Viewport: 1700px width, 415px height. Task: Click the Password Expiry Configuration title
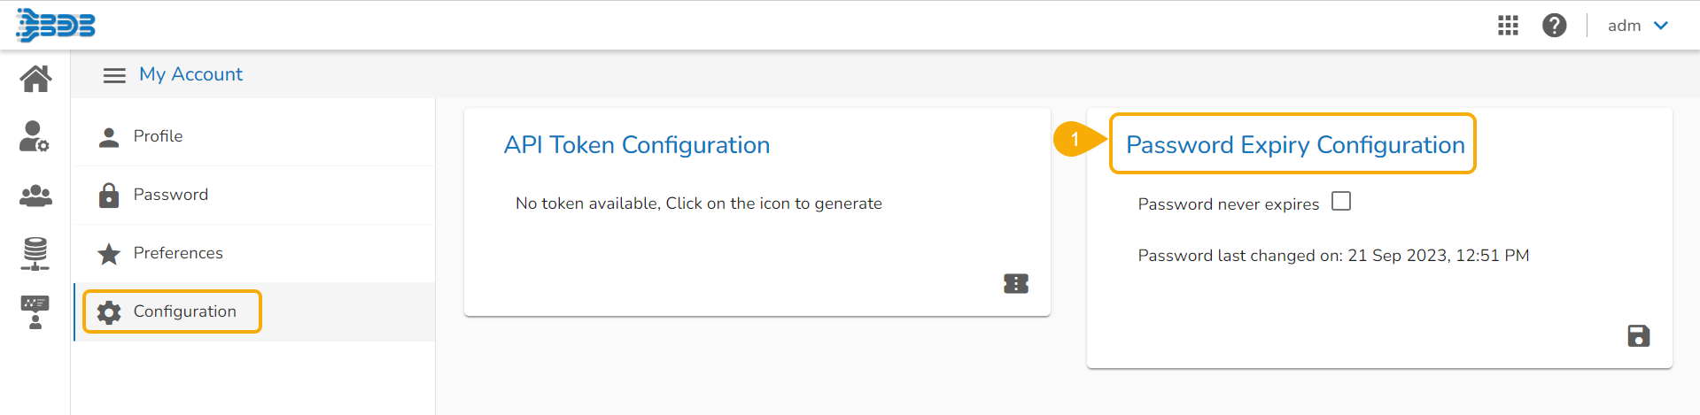point(1294,144)
